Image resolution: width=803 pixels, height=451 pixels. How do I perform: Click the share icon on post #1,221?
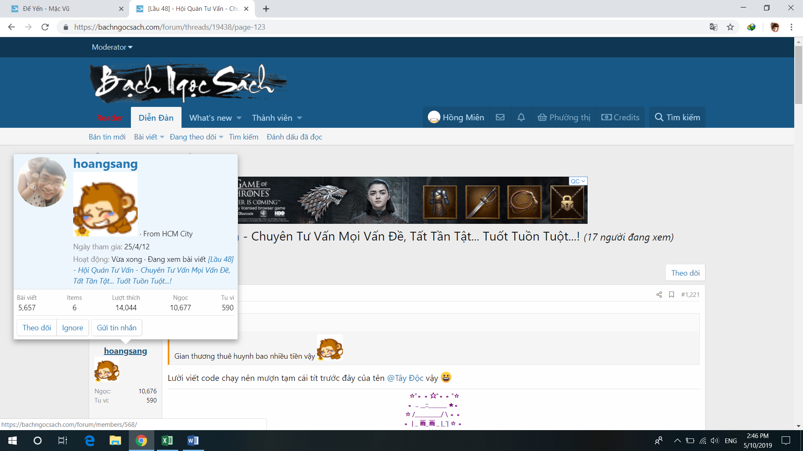(659, 294)
